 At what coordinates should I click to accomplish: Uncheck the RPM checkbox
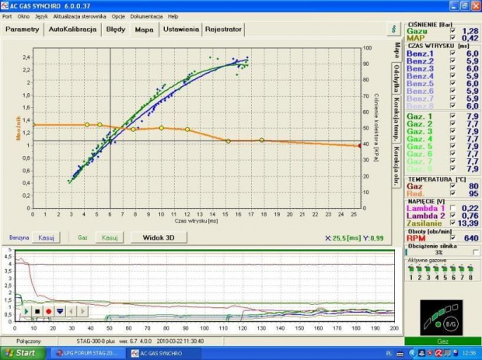(x=452, y=238)
